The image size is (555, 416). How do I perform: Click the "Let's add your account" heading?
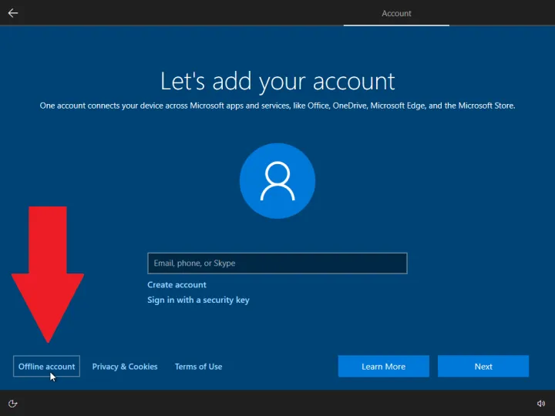pos(277,81)
